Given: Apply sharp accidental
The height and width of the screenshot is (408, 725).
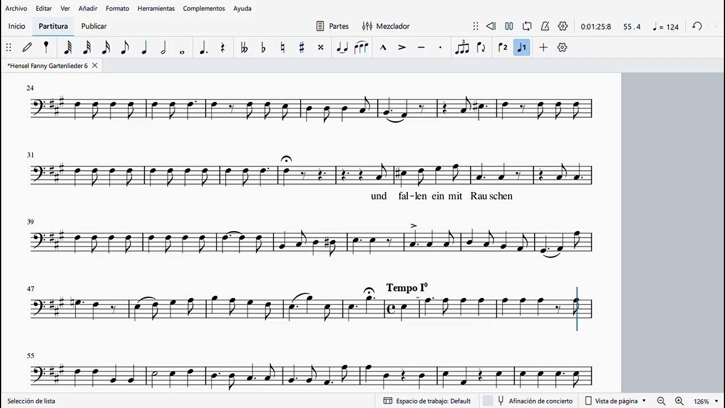Looking at the screenshot, I should point(301,48).
